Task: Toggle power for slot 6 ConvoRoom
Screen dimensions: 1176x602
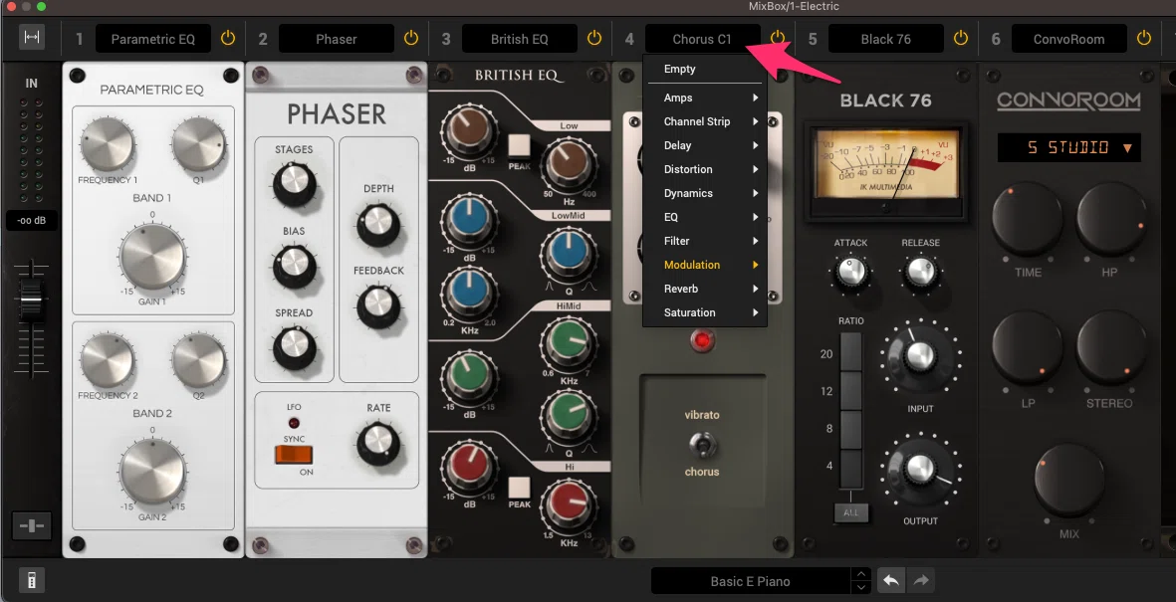Action: point(1144,38)
